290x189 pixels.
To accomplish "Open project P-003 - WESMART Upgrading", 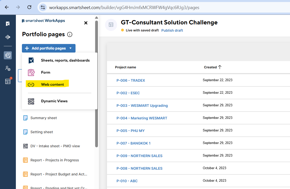I will [x=142, y=106].
